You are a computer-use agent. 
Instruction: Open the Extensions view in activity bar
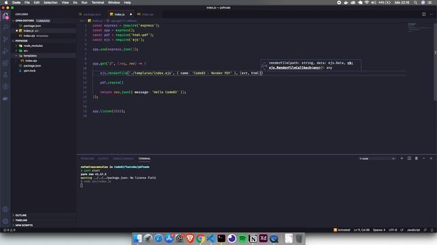5,63
